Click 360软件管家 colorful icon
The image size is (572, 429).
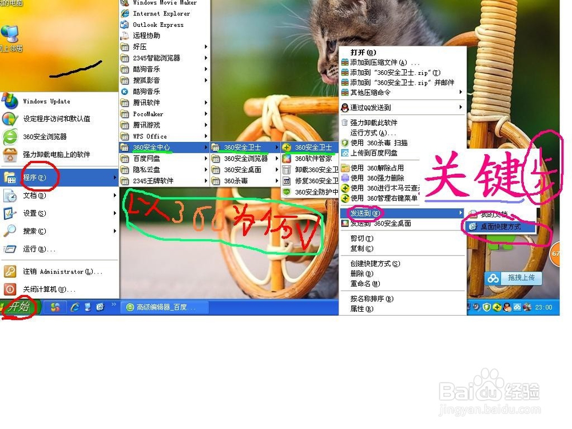pos(287,158)
